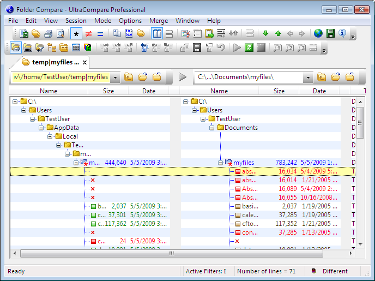375x281 pixels.
Task: Close the temp|myfiles tab with its X
Action: (84, 63)
